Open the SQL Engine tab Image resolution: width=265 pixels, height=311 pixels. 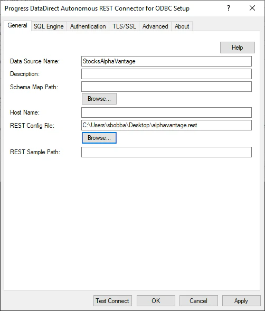click(49, 26)
